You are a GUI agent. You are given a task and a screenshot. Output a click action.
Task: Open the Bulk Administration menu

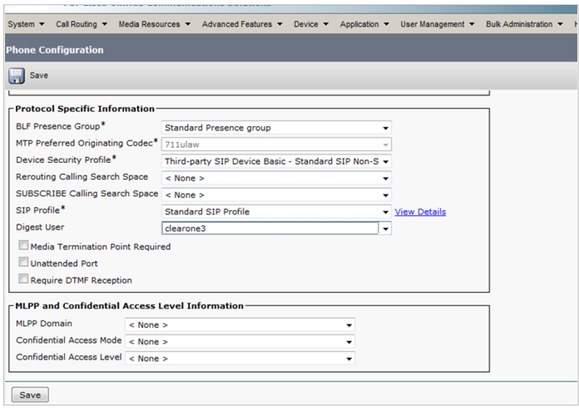point(524,24)
